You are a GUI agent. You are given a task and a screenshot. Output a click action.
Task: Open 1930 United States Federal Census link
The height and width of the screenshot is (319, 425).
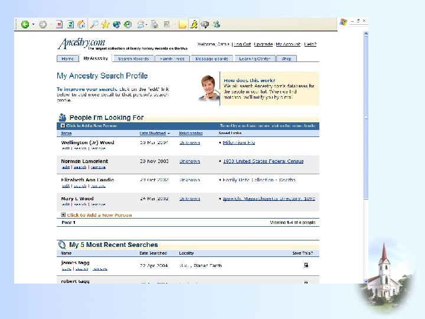point(263,161)
